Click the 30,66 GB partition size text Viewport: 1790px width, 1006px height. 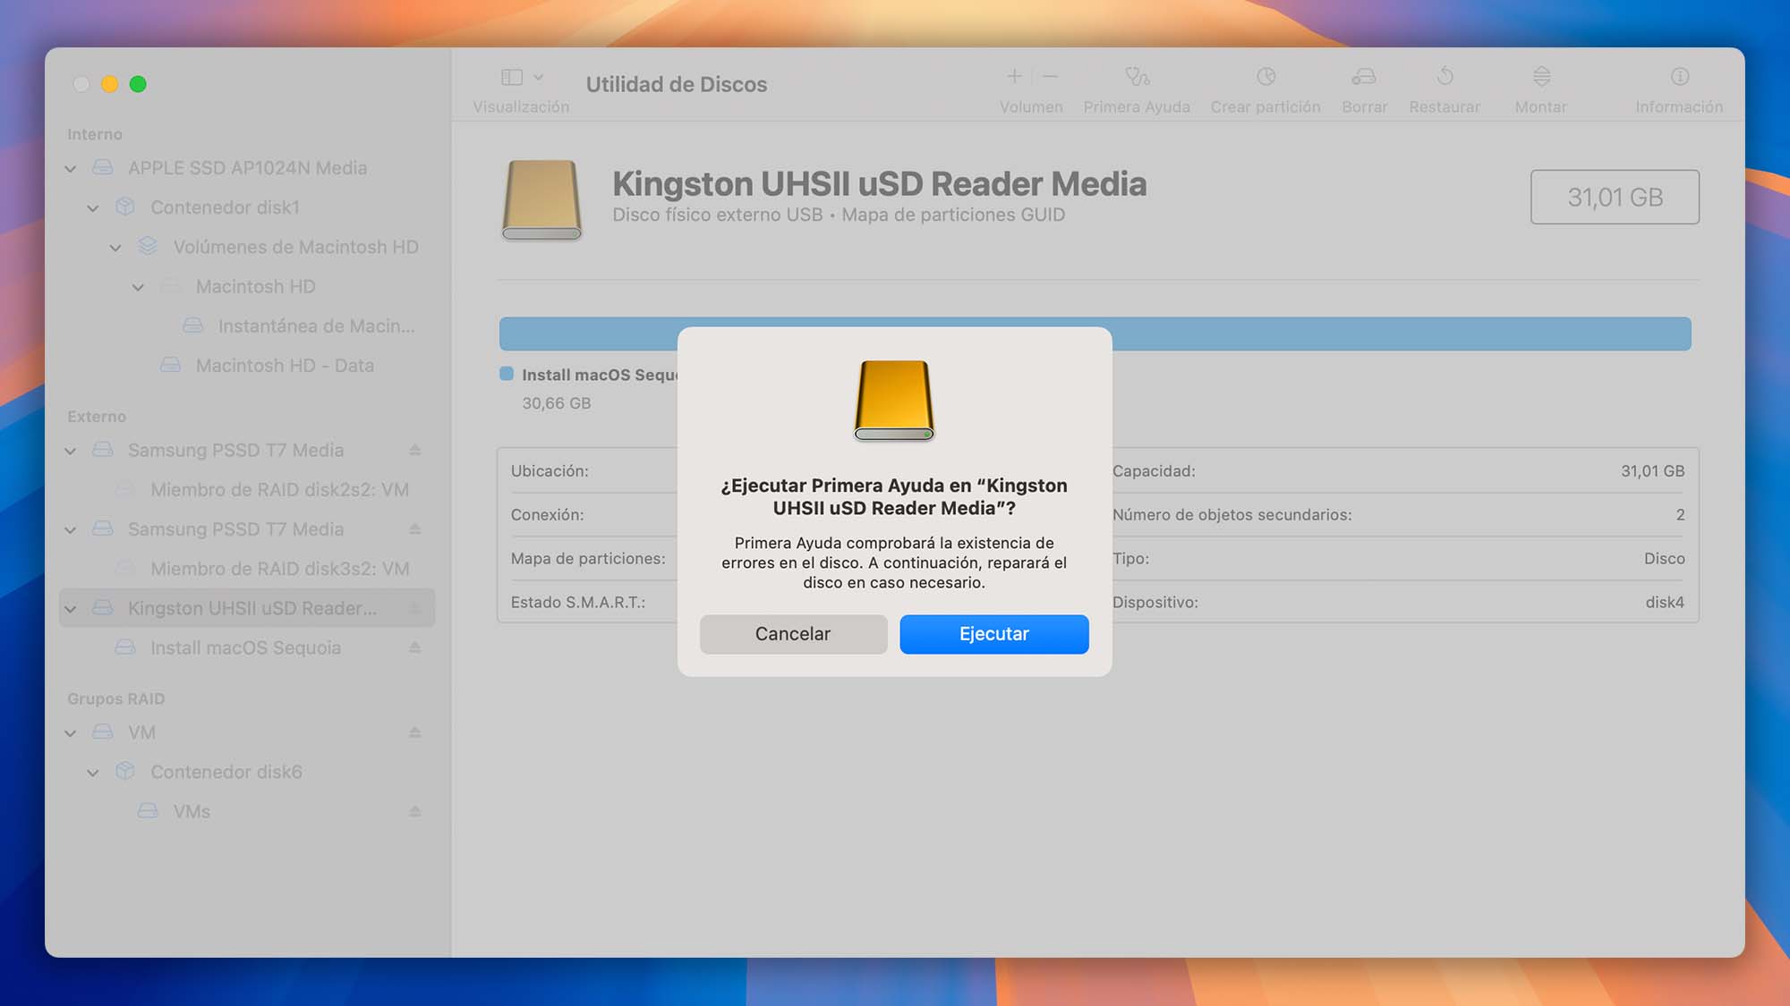[x=557, y=403]
